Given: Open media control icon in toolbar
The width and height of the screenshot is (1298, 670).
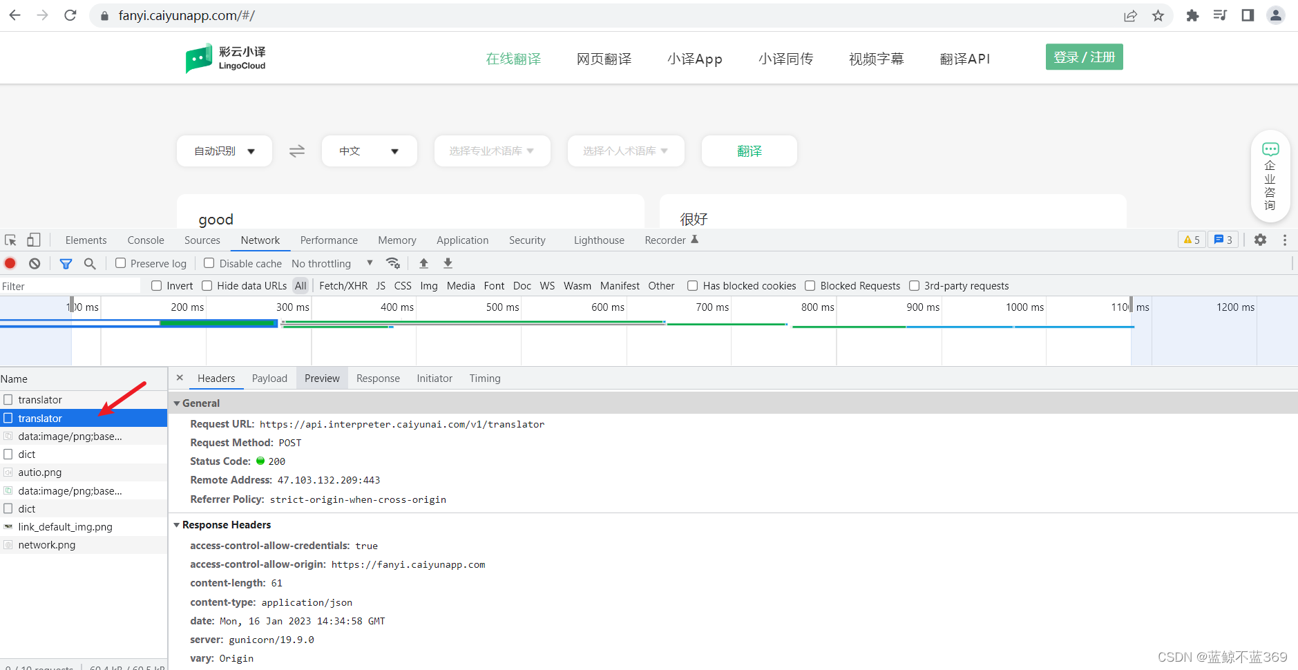Looking at the screenshot, I should [x=1220, y=15].
